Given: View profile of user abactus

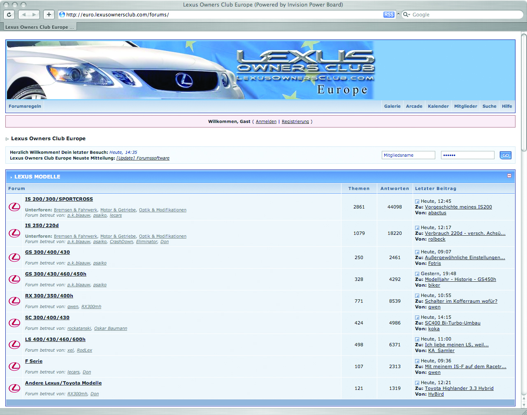Looking at the screenshot, I should pyautogui.click(x=437, y=213).
